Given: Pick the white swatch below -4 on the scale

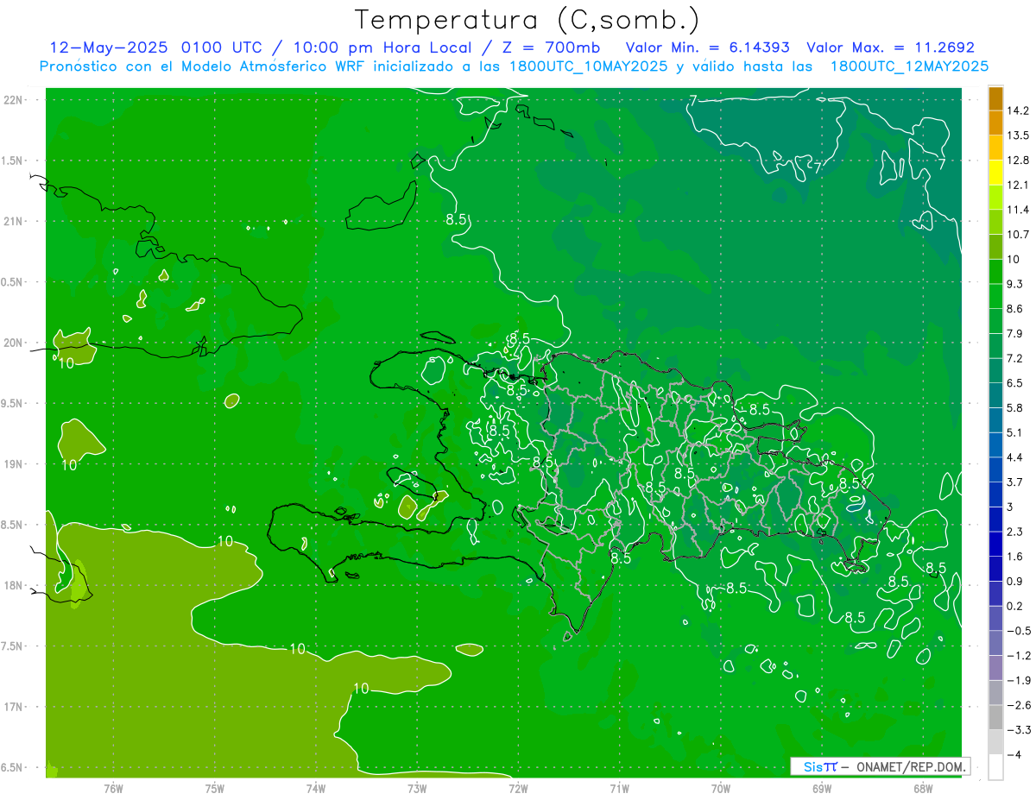Looking at the screenshot, I should 995,767.
